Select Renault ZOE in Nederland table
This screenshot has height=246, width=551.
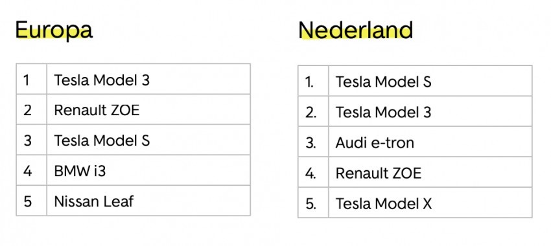coord(378,173)
